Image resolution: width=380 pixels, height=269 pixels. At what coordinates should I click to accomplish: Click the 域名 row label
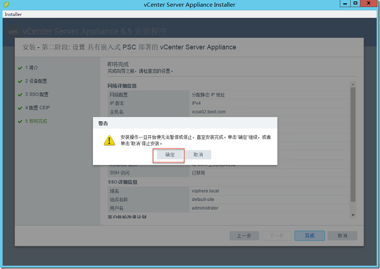(114, 191)
